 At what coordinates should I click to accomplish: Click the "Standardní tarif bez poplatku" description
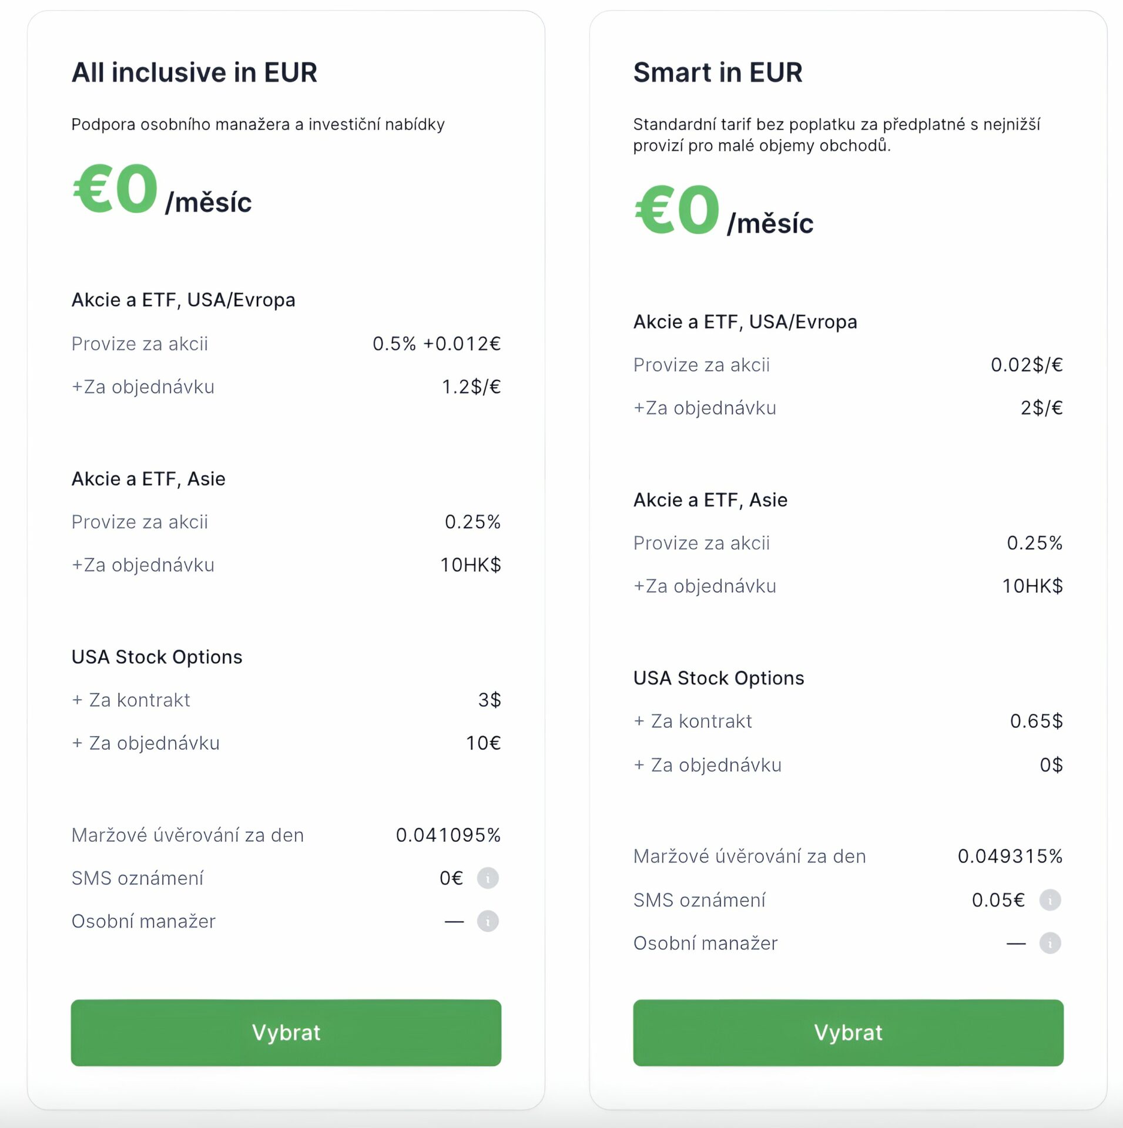click(x=836, y=135)
